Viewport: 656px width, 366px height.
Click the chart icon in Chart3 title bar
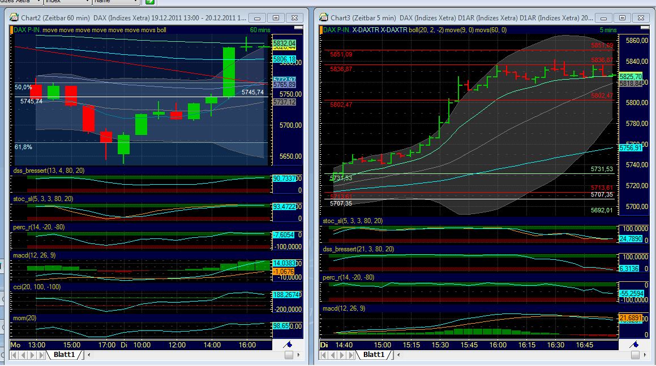(323, 18)
